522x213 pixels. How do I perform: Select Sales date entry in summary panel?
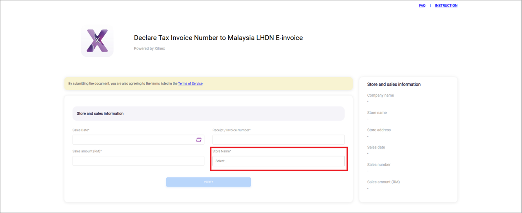[376, 147]
